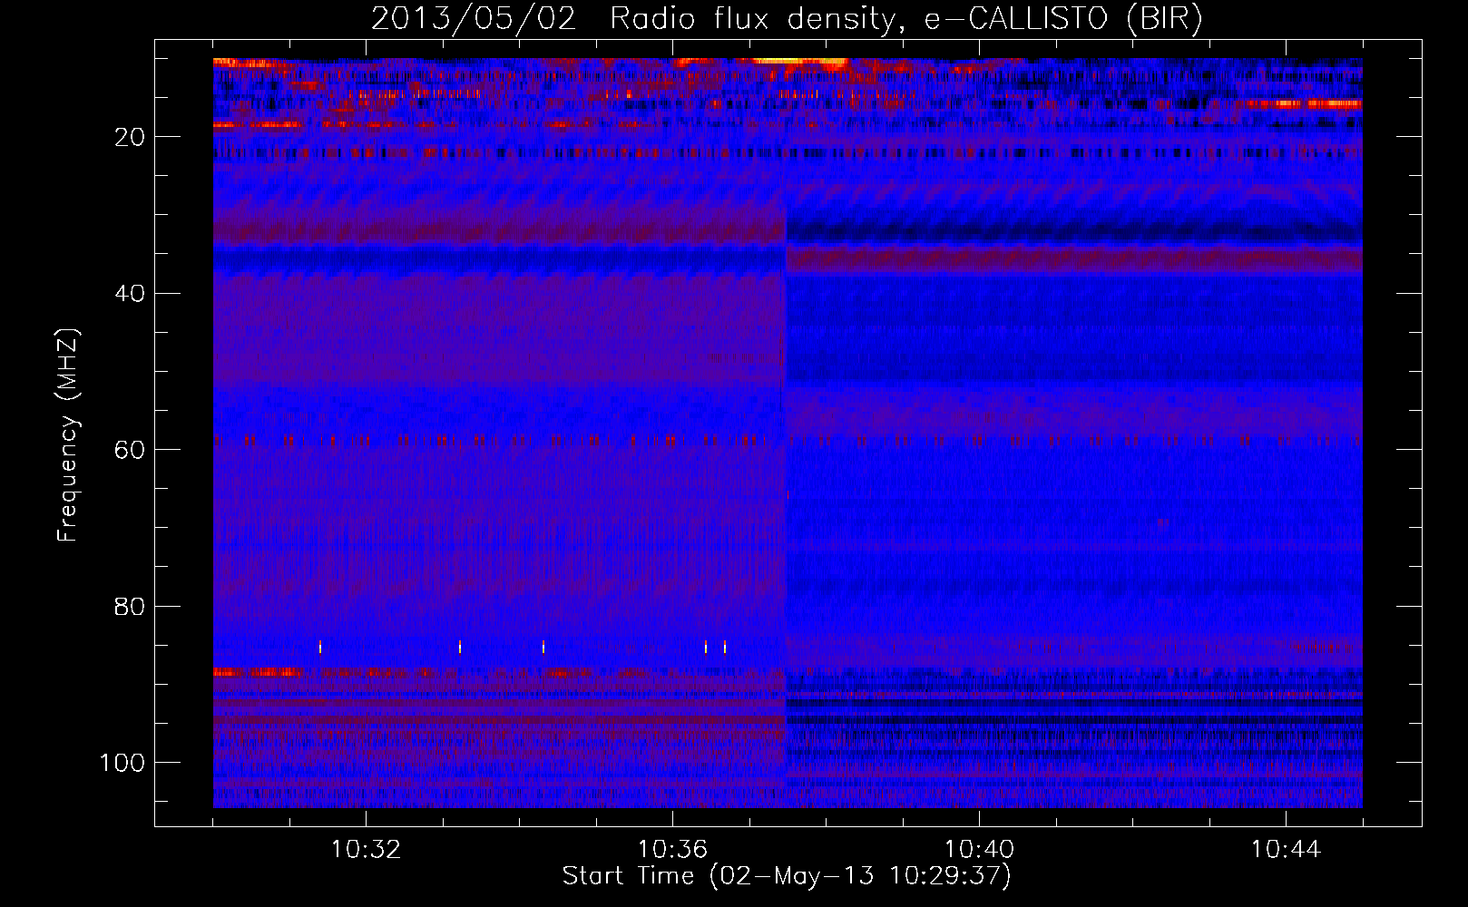
Task: Click the 20 frequency tick label
Action: (131, 137)
